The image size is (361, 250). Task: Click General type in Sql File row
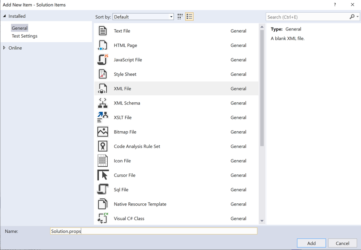pos(238,190)
